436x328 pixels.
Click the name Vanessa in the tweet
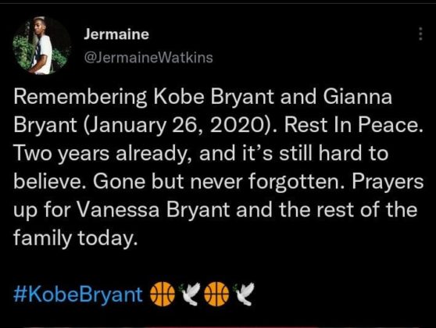118,210
